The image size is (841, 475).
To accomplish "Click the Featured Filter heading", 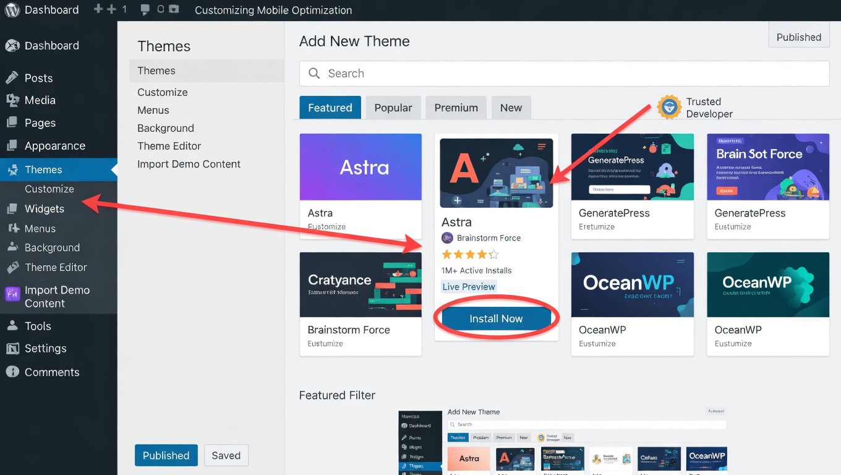I will pos(337,395).
